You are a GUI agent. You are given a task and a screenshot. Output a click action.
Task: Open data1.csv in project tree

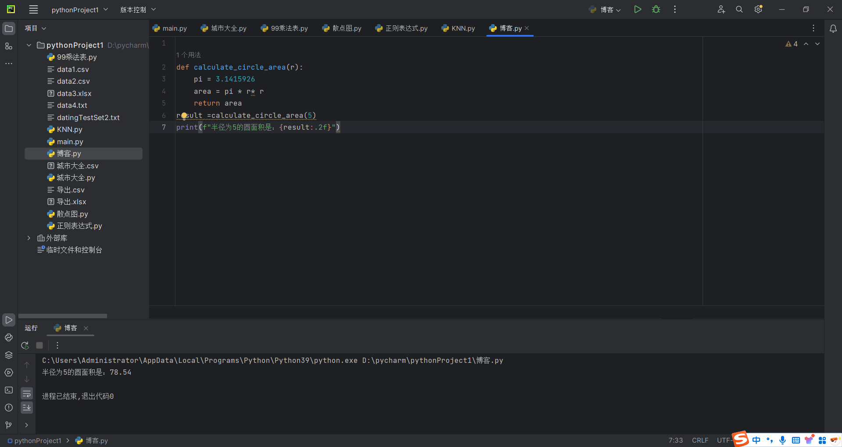(73, 69)
